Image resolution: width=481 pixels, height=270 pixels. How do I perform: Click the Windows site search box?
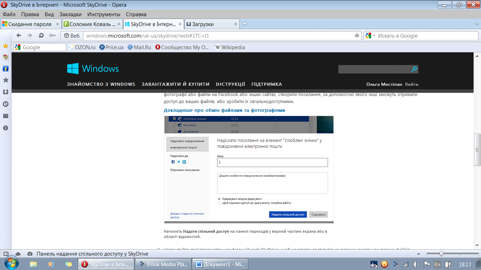pyautogui.click(x=374, y=69)
